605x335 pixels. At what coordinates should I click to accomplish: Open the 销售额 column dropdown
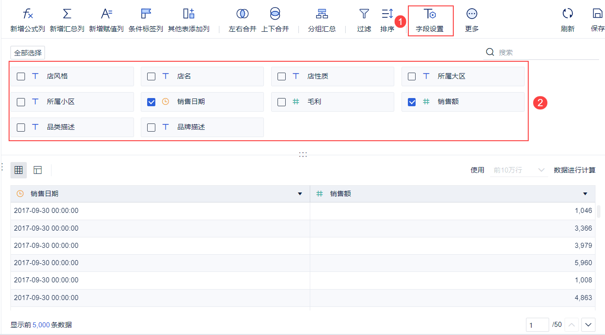585,193
